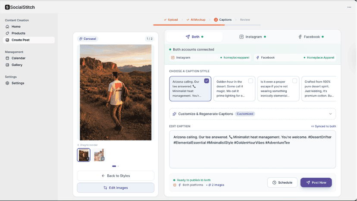Click the back arrow icon on Back to Styles

[103, 176]
